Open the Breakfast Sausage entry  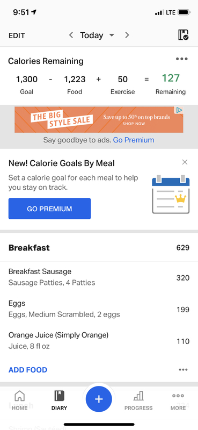pyautogui.click(x=99, y=277)
